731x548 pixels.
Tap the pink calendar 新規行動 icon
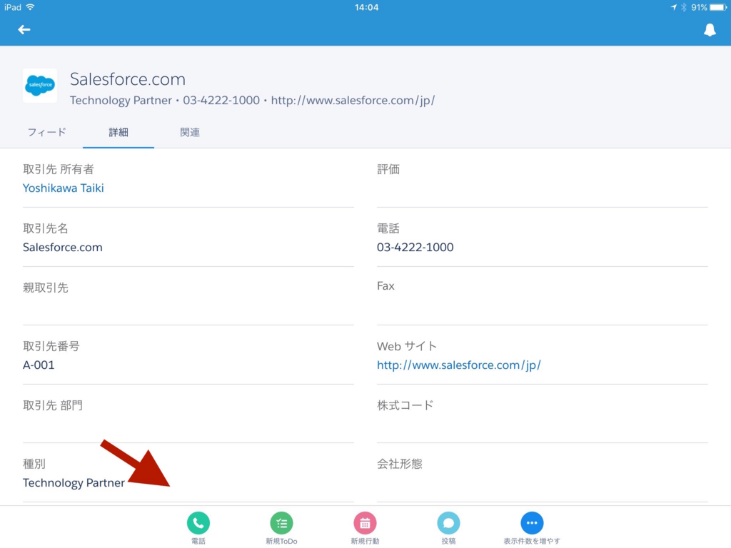click(x=365, y=523)
